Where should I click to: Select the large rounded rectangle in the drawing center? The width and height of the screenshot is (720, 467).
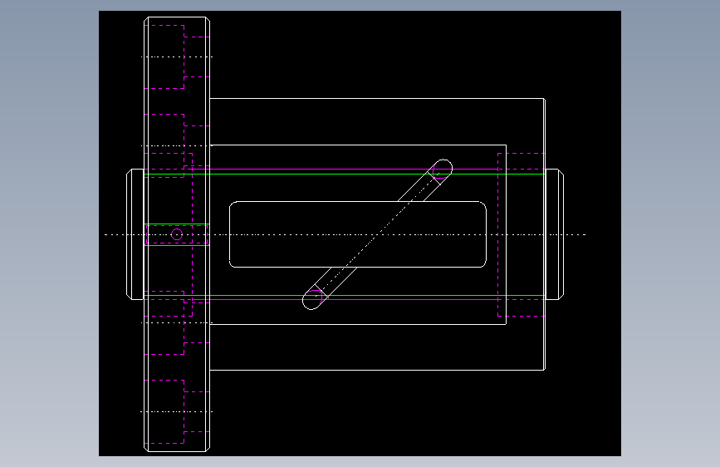click(358, 234)
